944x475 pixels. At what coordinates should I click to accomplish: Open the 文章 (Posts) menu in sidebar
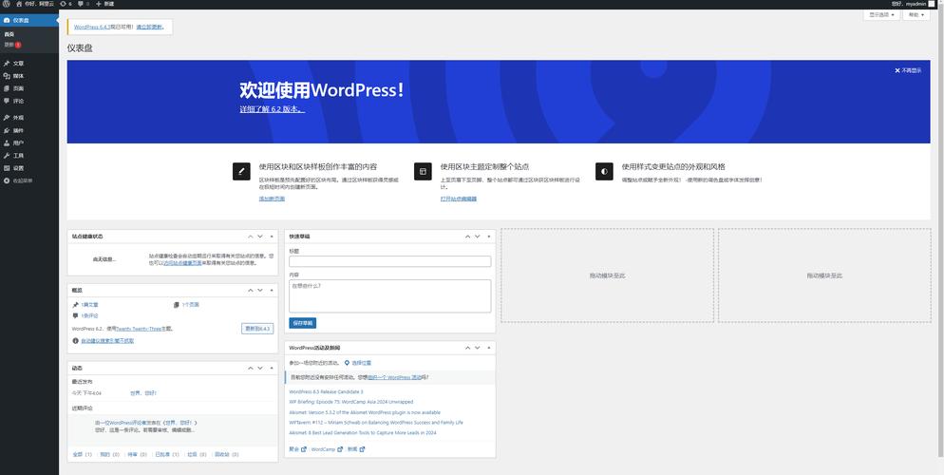pyautogui.click(x=18, y=64)
